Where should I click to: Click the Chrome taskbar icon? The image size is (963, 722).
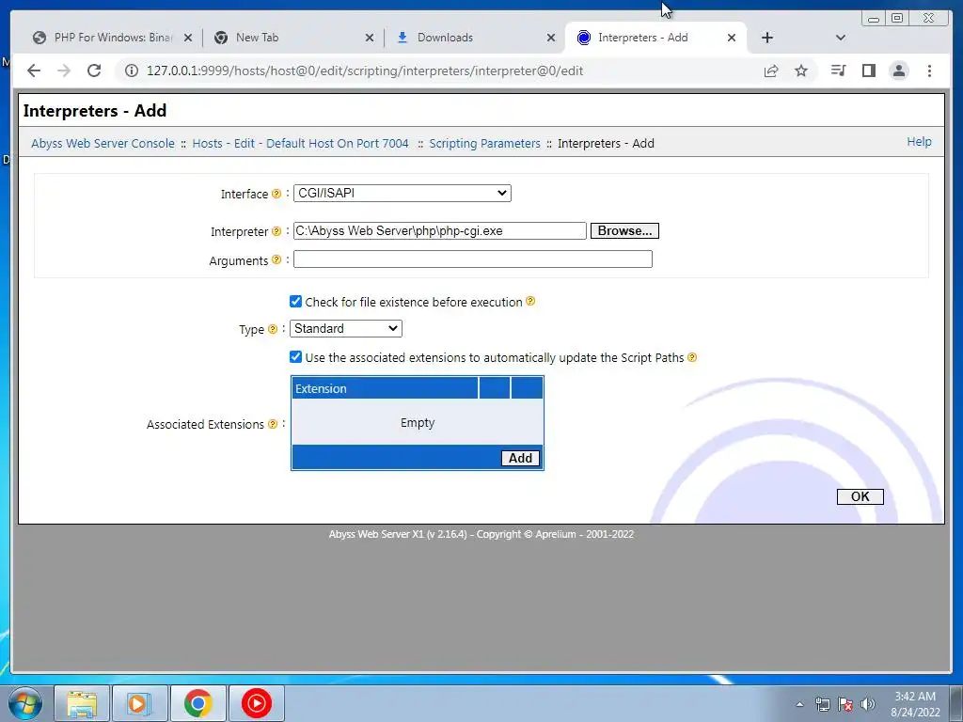pyautogui.click(x=197, y=703)
